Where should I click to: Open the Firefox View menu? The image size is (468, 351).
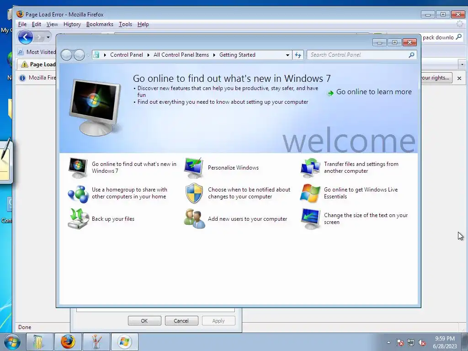pyautogui.click(x=52, y=24)
